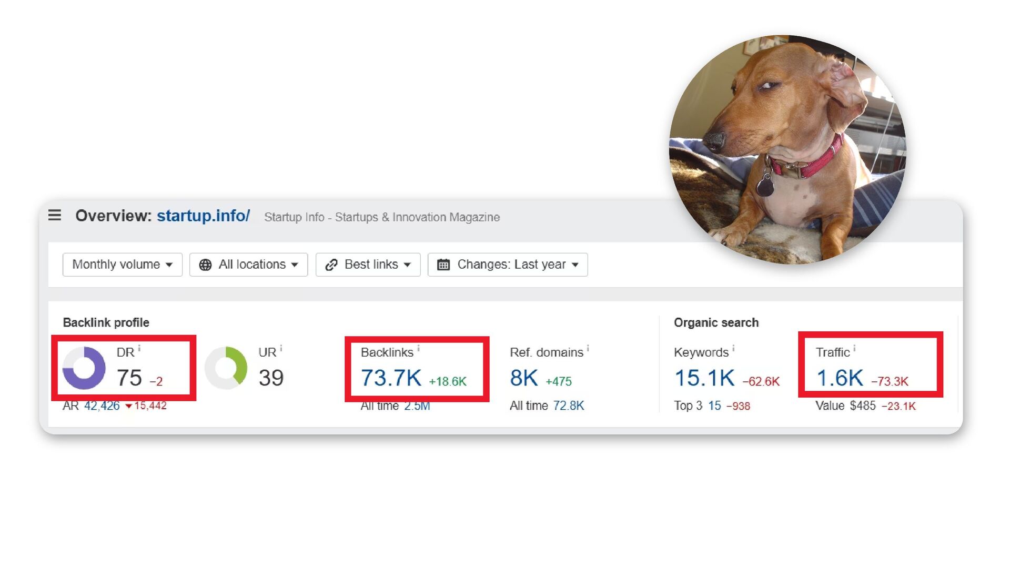Expand the Best links dropdown
The width and height of the screenshot is (1010, 568).
tap(368, 265)
